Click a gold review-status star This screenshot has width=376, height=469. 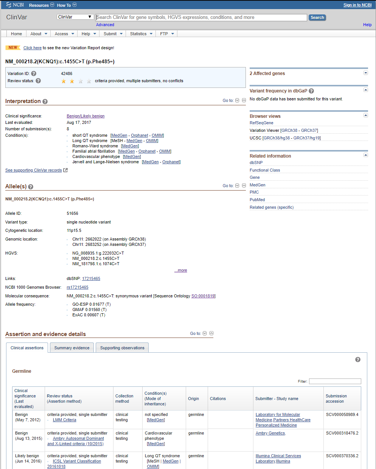point(63,81)
